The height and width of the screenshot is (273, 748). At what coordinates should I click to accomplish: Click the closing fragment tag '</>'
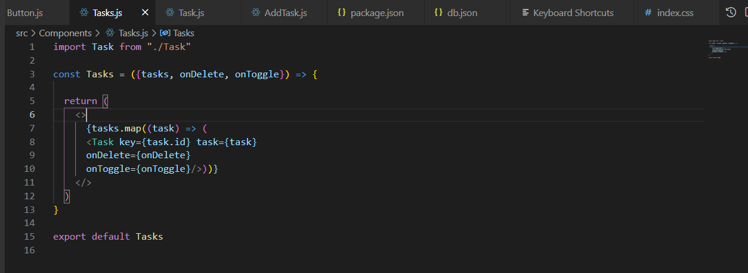[84, 183]
